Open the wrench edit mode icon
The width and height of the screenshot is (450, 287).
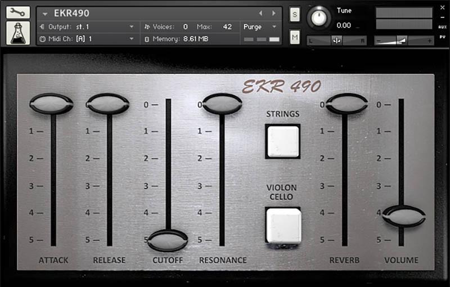[x=18, y=12]
